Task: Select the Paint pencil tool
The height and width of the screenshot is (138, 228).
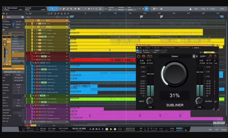Action: (x=68, y=9)
